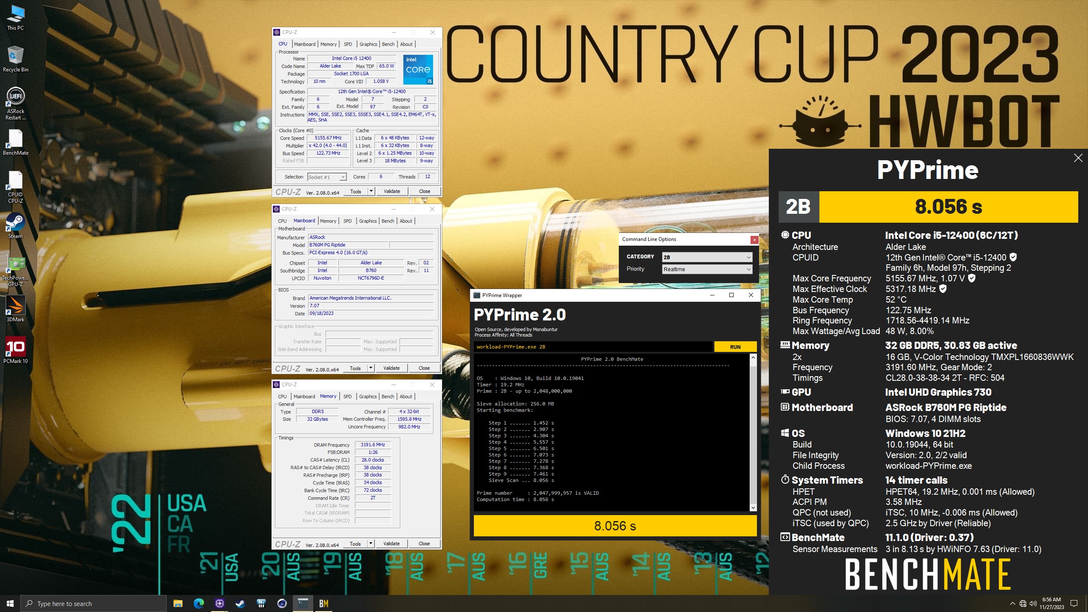Click the verified shield next to CPUID value
This screenshot has width=1088, height=612.
click(x=1013, y=257)
